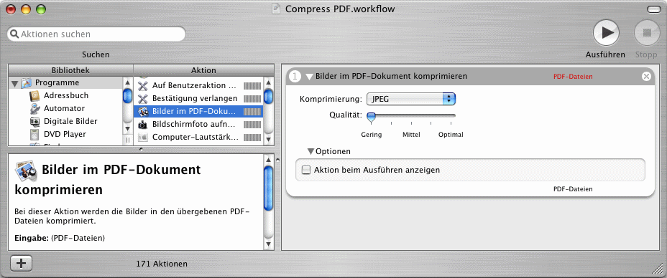Open the Komprimierung JPEG dropdown
This screenshot has height=278, width=667.
pyautogui.click(x=411, y=99)
